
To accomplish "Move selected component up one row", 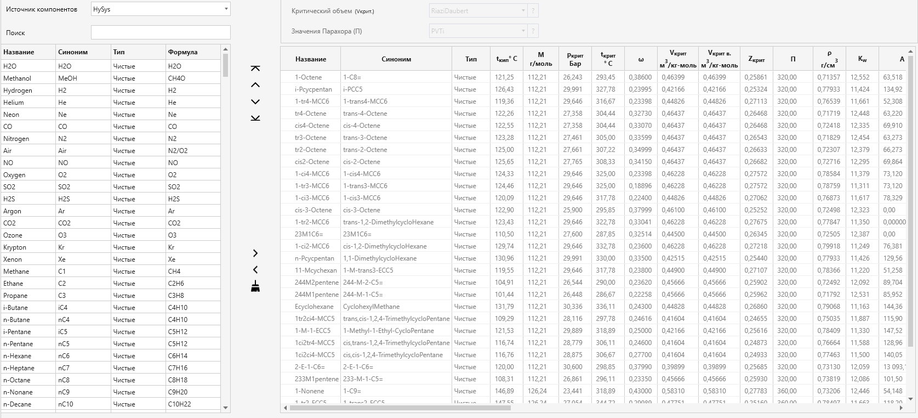I will 255,85.
